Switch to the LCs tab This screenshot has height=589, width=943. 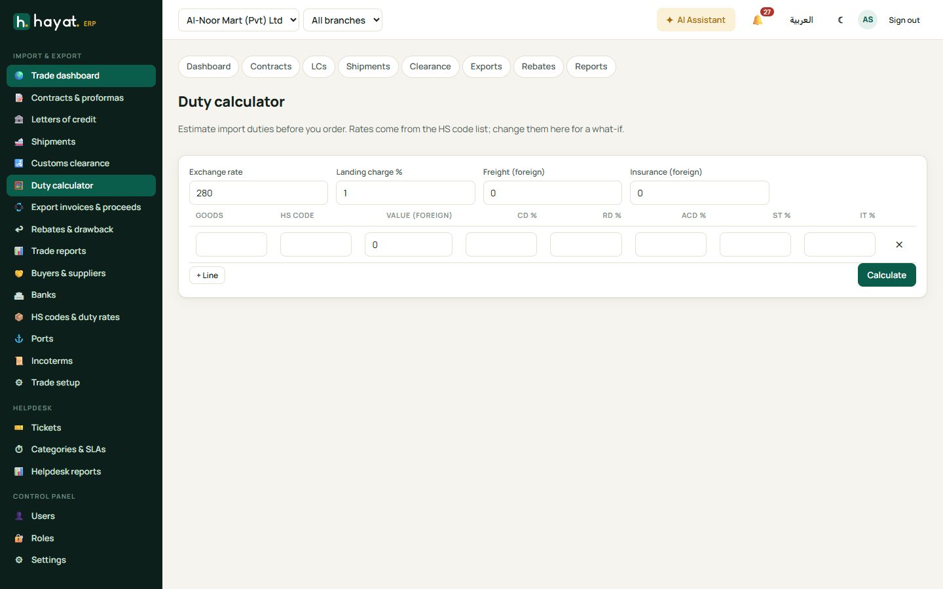tap(319, 67)
